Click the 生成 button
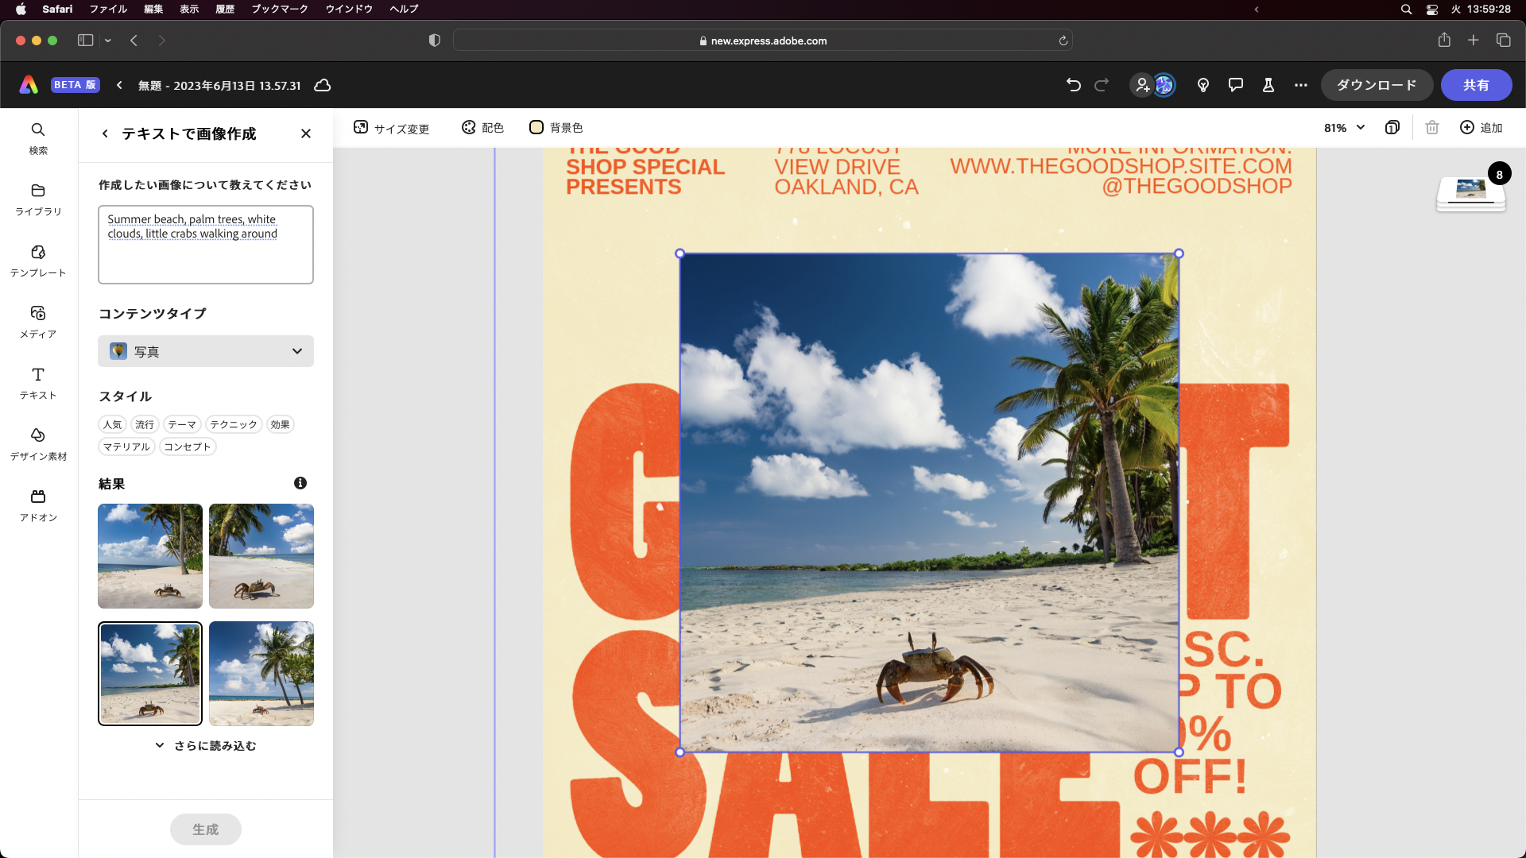Screen dimensions: 1526x858 click(205, 829)
